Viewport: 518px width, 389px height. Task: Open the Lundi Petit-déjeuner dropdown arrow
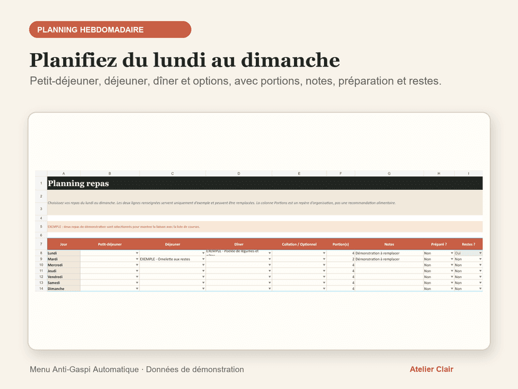pyautogui.click(x=137, y=253)
